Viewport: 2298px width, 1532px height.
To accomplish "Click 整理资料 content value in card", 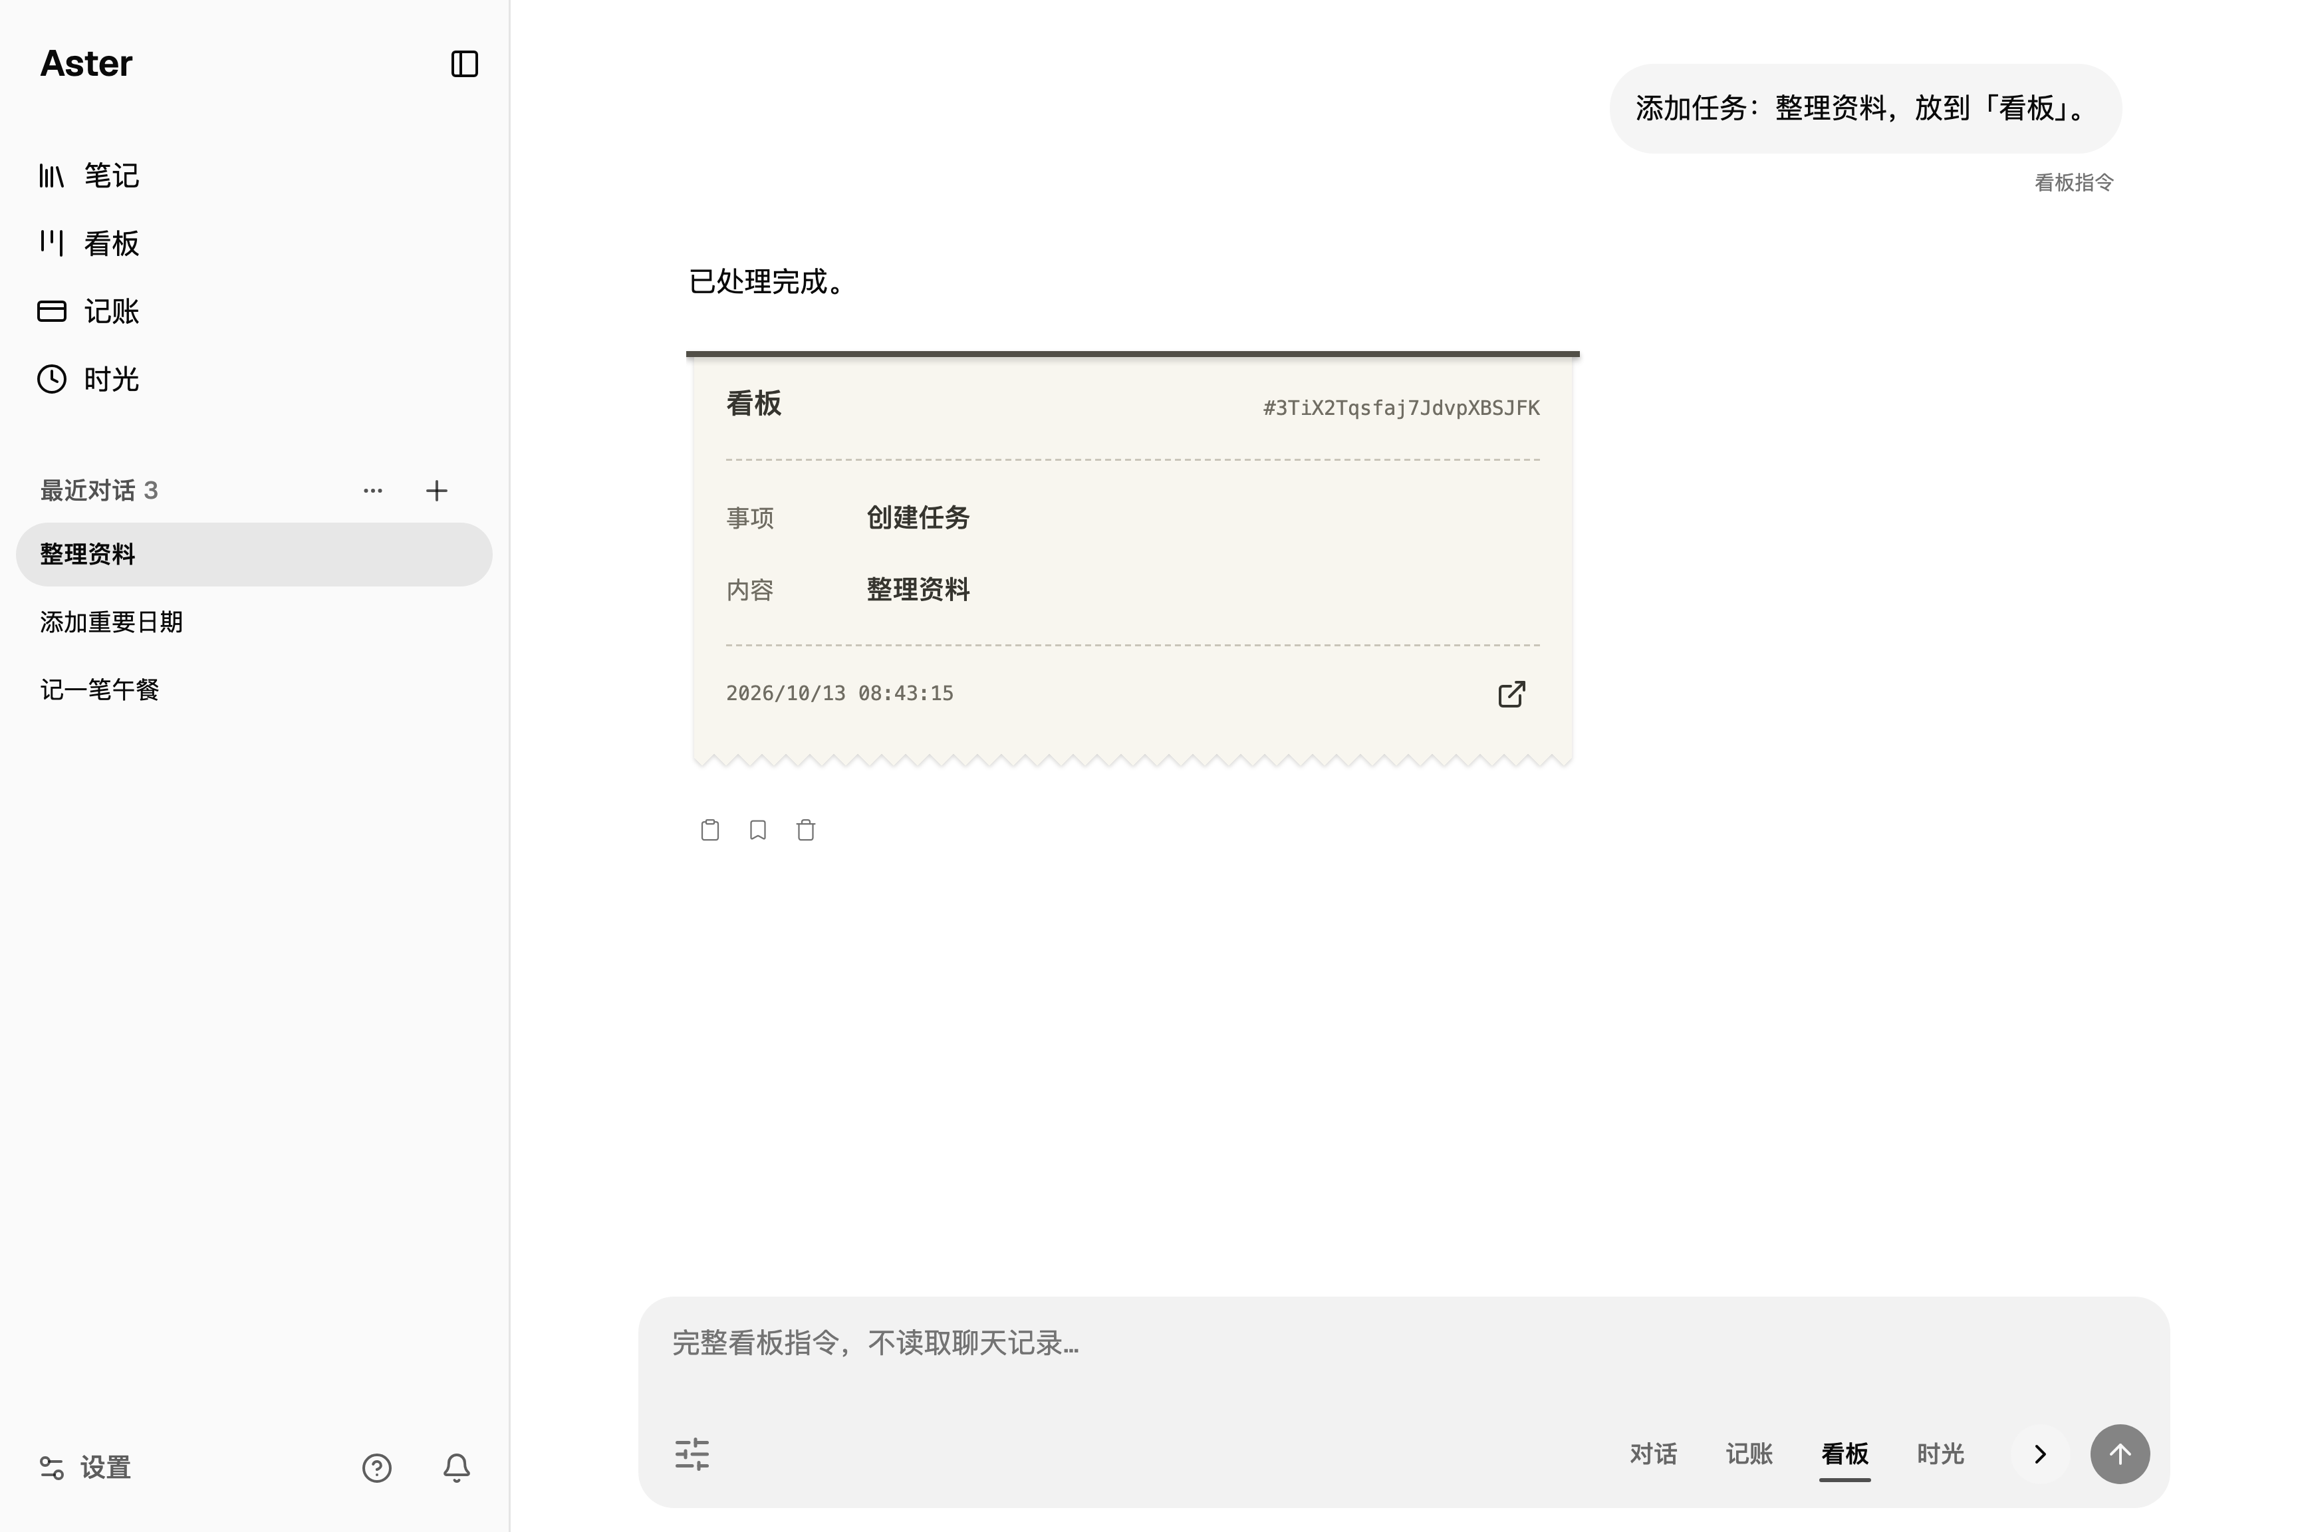I will (x=918, y=590).
